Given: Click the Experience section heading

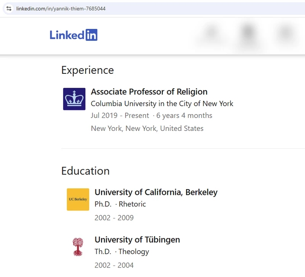Looking at the screenshot, I should 88,70.
